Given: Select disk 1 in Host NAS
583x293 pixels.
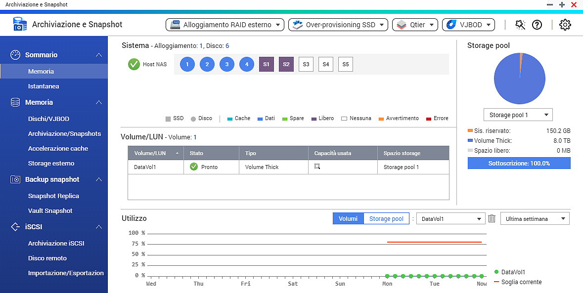Looking at the screenshot, I should coord(187,64).
